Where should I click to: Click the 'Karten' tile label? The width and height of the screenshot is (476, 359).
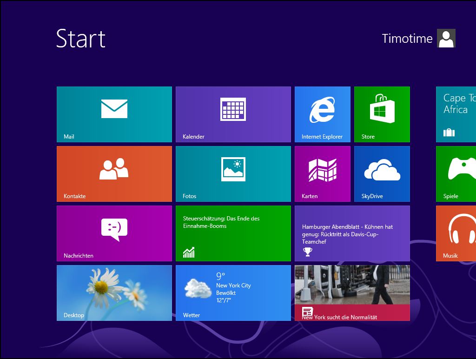coord(310,196)
